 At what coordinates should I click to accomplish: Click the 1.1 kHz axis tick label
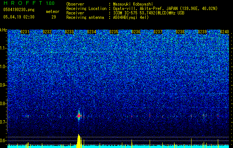pyautogui.click(x=3, y=48)
